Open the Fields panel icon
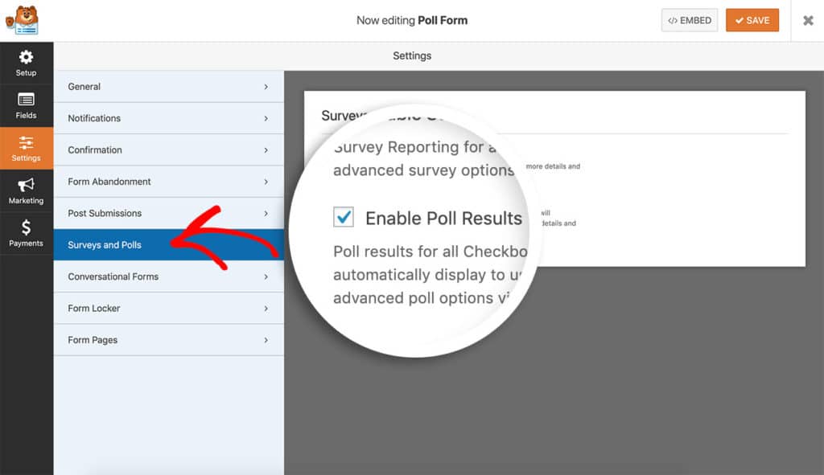Image resolution: width=824 pixels, height=475 pixels. pos(27,99)
